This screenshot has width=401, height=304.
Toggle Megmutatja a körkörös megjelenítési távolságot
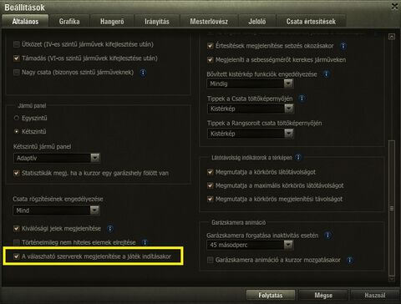pyautogui.click(x=211, y=199)
